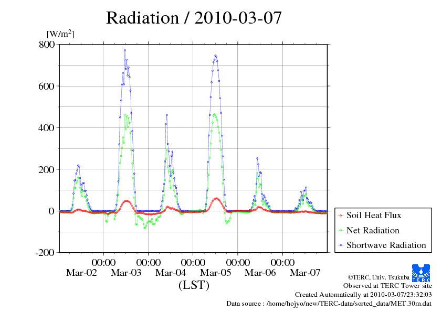Click the Mar-03 shortwave radiation peak point

[x=125, y=50]
